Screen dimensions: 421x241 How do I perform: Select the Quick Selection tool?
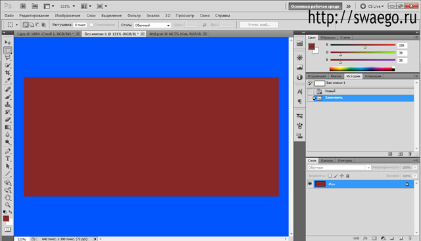[7, 65]
